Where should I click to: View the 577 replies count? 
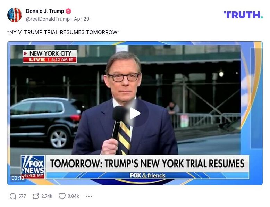tap(22, 196)
